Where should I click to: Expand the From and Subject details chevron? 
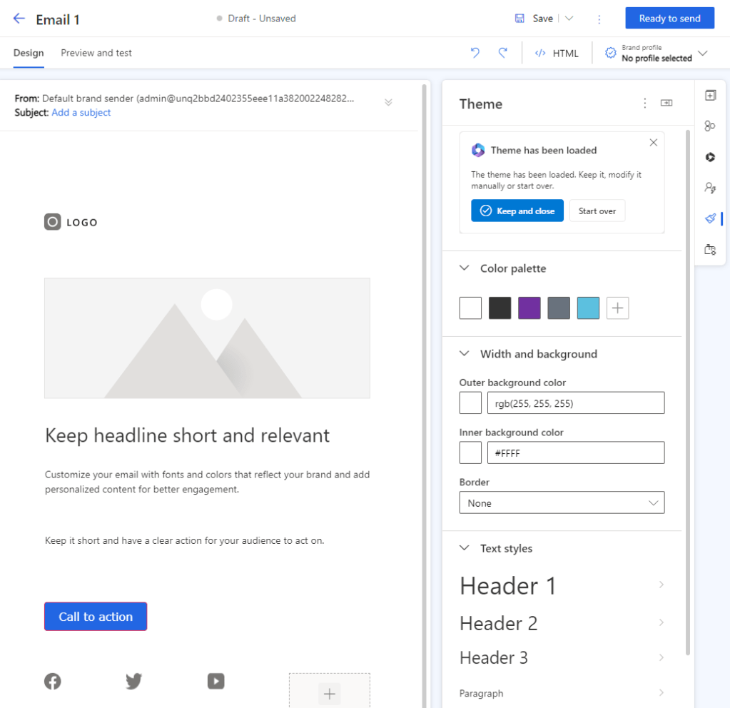pyautogui.click(x=388, y=101)
